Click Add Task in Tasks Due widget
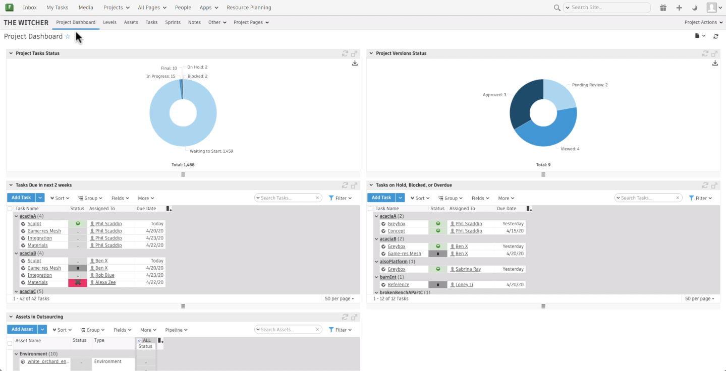The height and width of the screenshot is (371, 726). pyautogui.click(x=21, y=198)
